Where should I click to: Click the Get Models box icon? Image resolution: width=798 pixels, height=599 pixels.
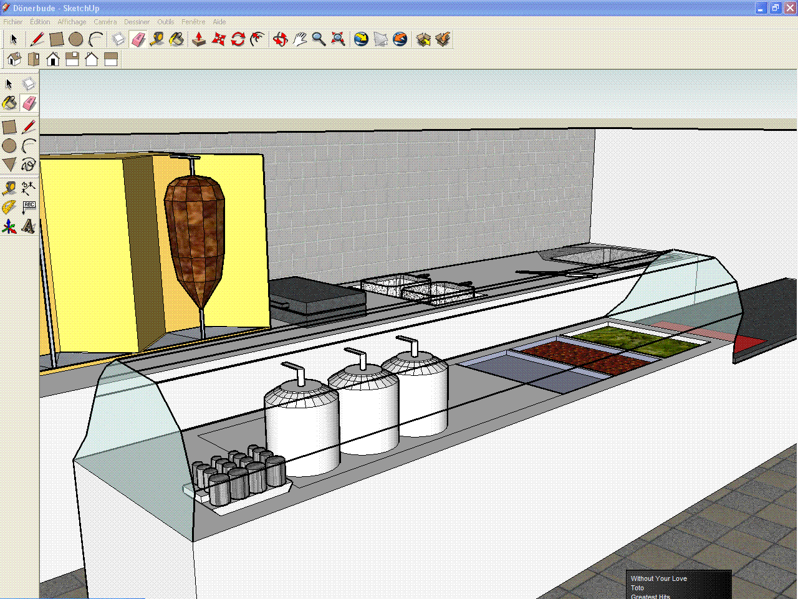click(x=423, y=39)
